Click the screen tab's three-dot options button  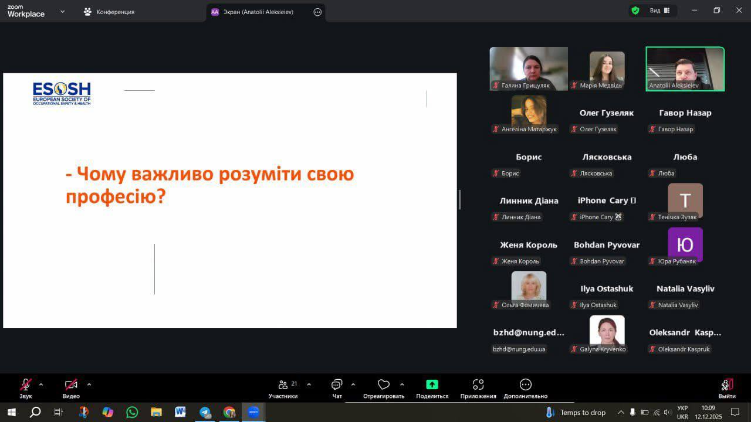317,12
